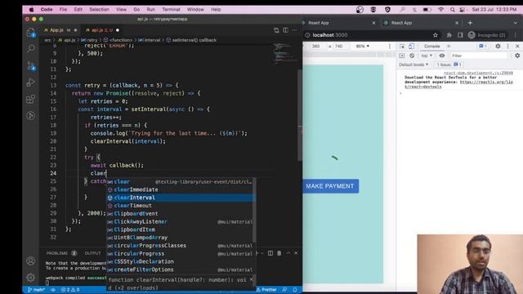
Task: Maximize the bottom panel with the chevron up
Action: (288, 253)
